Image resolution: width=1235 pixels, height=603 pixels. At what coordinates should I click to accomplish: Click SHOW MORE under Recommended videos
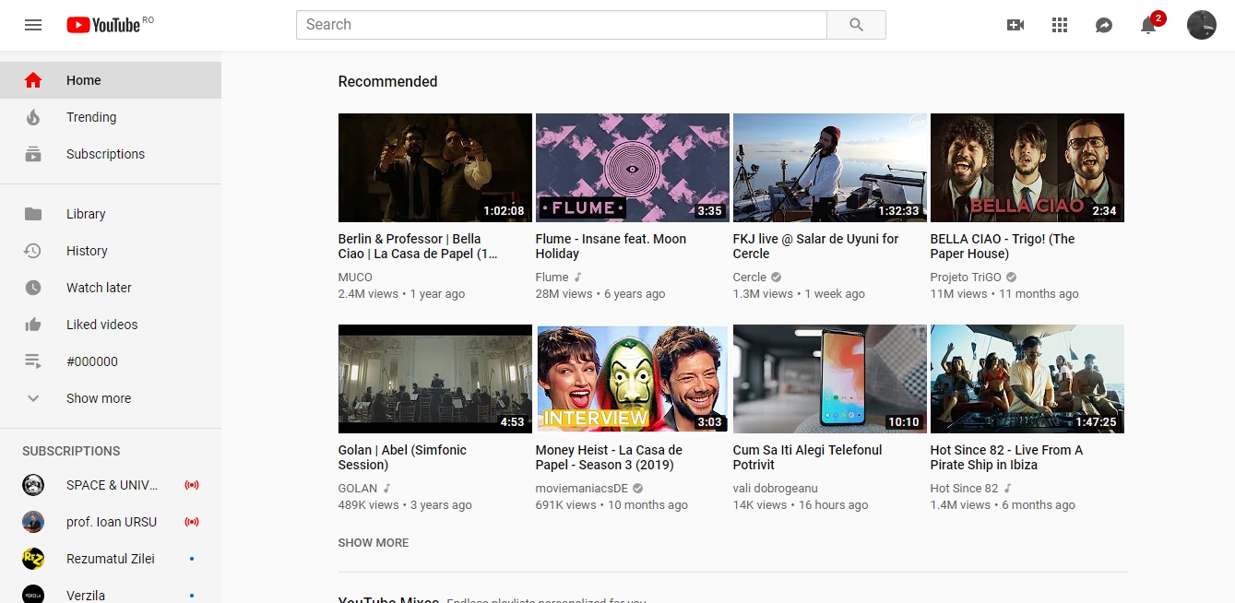coord(374,542)
